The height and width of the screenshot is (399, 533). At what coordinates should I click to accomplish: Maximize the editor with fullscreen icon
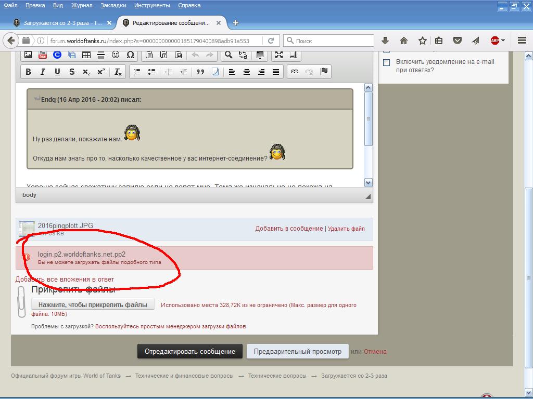click(x=279, y=55)
